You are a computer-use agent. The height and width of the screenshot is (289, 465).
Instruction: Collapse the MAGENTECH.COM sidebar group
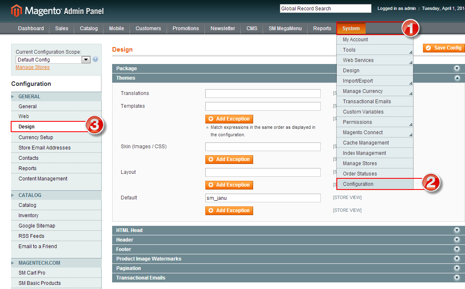click(56, 263)
